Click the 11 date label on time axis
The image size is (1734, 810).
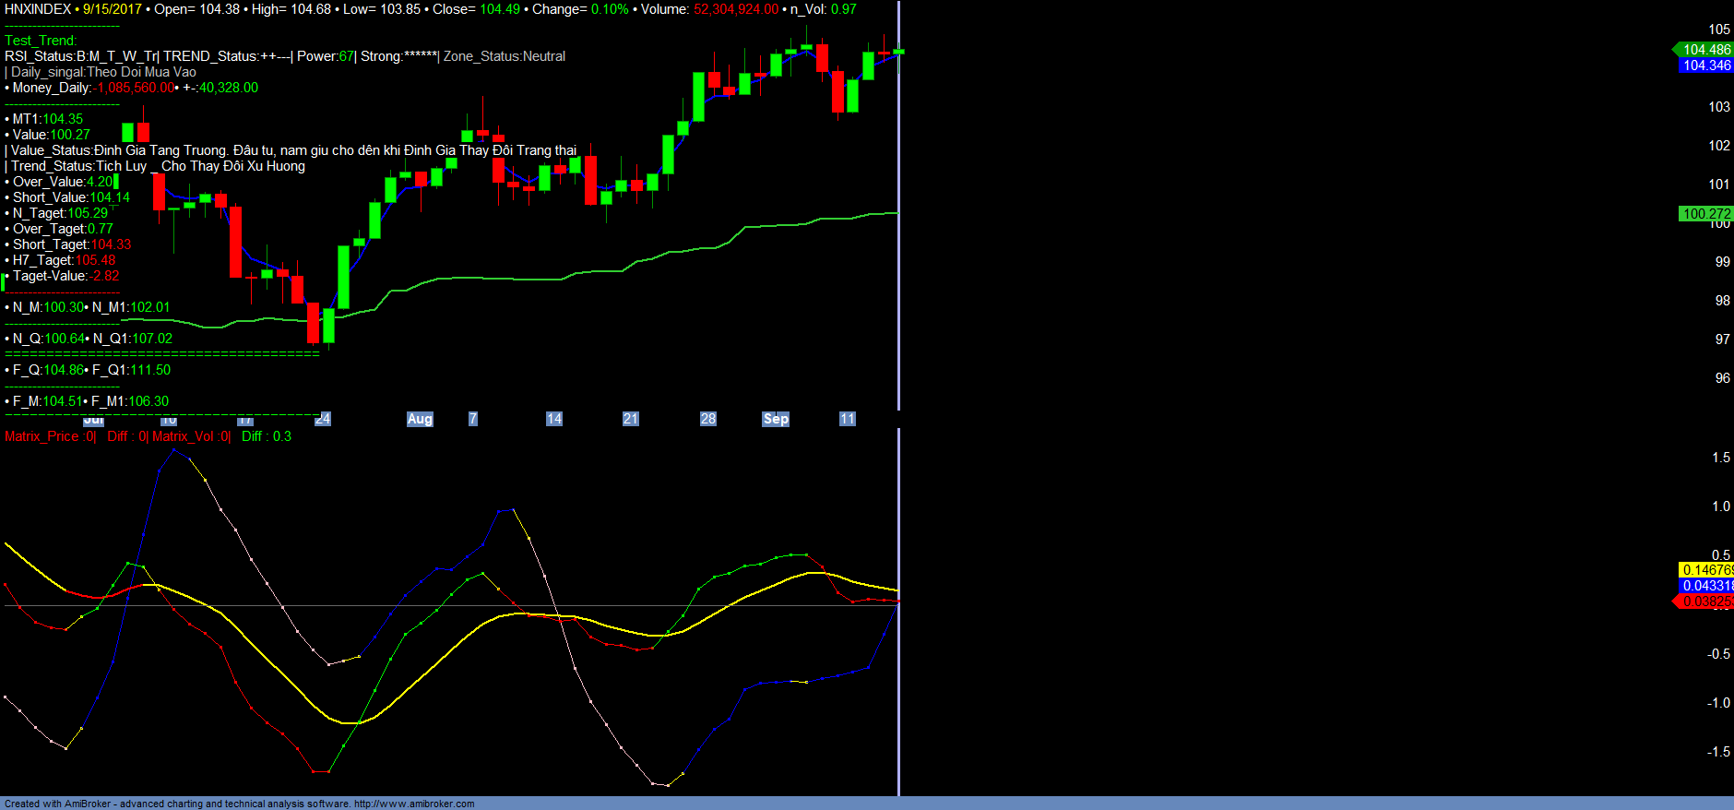[847, 419]
